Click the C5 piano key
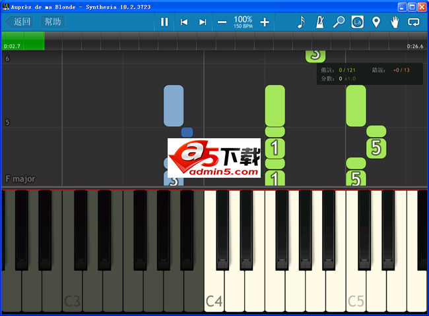 pos(356,289)
